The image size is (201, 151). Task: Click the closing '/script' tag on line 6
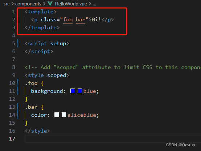pyautogui.click(x=39, y=51)
